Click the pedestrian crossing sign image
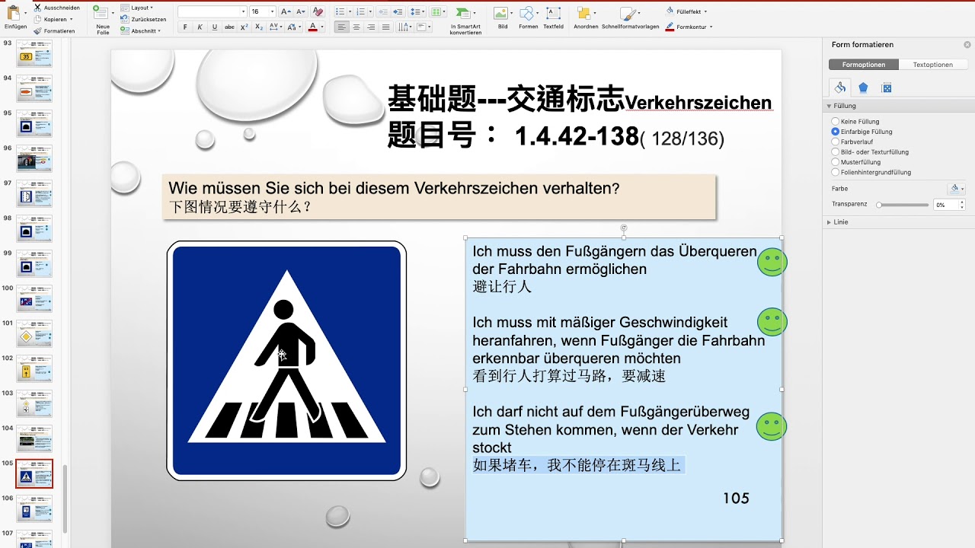This screenshot has height=548, width=975. tap(286, 361)
